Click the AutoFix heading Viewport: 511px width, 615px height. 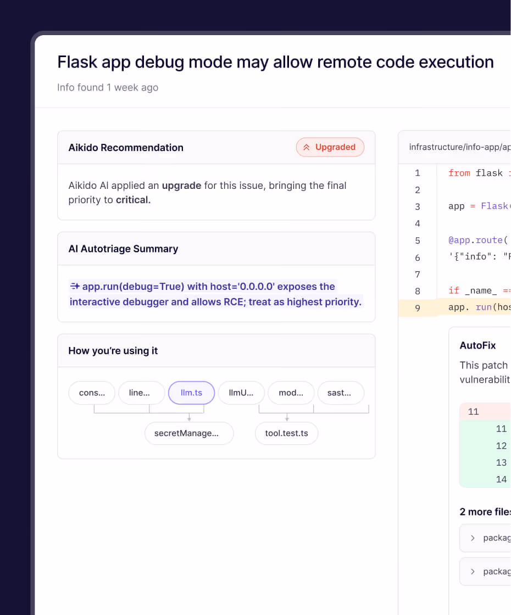click(477, 345)
